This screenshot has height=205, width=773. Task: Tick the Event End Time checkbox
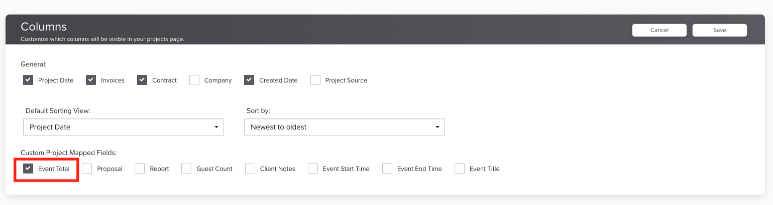point(387,168)
